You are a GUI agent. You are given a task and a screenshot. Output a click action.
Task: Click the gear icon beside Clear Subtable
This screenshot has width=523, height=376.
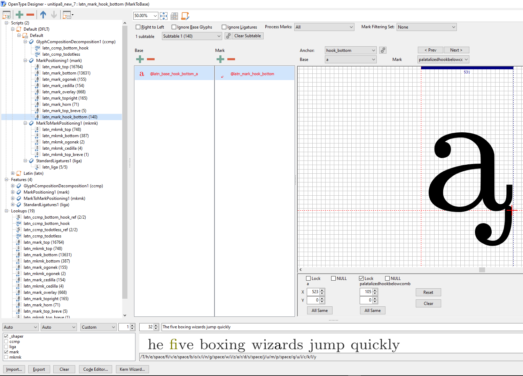[x=228, y=36]
